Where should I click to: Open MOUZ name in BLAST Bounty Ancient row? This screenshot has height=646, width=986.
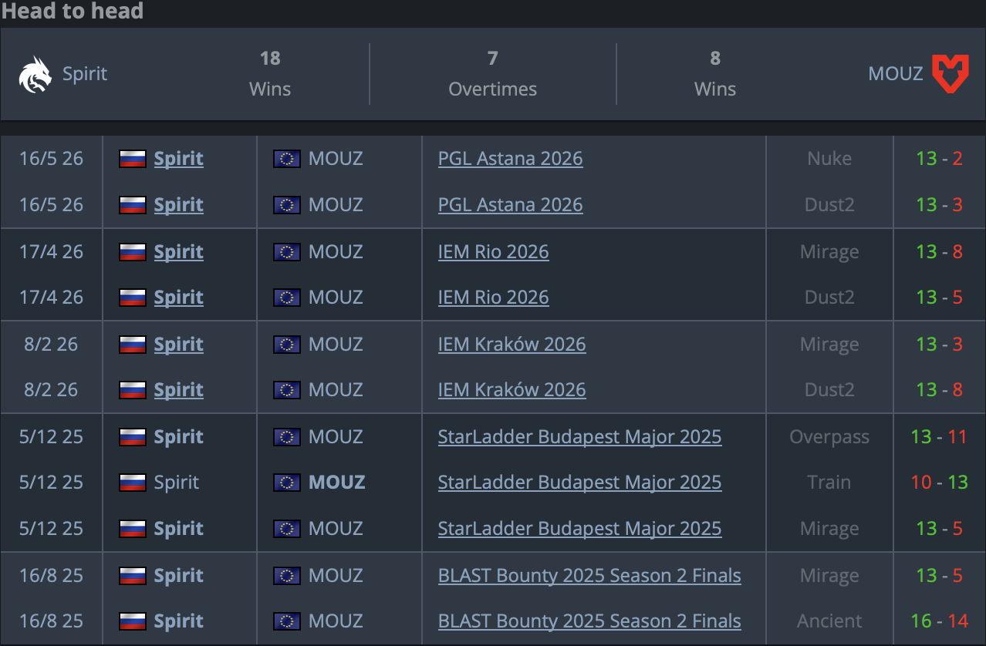[336, 621]
